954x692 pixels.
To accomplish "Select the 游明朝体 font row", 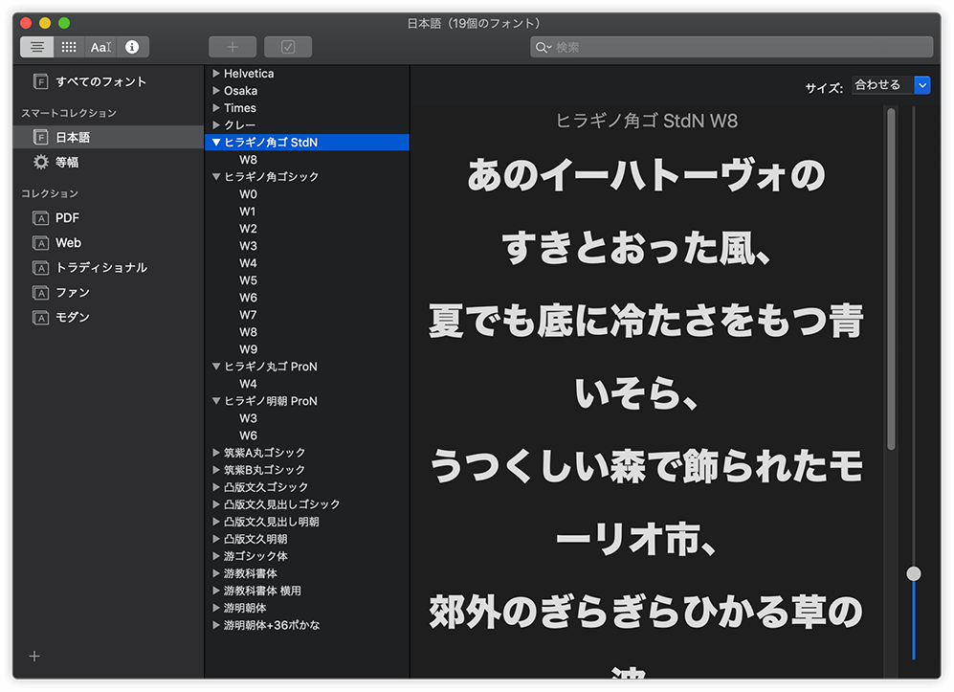I will click(x=307, y=608).
